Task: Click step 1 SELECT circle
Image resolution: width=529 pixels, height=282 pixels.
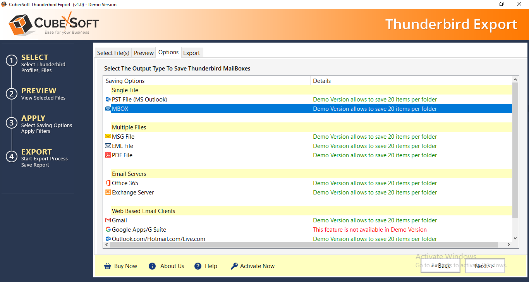Action: point(12,61)
